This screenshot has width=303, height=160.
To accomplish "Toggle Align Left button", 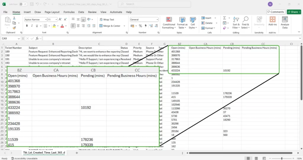I will (x=73, y=26).
